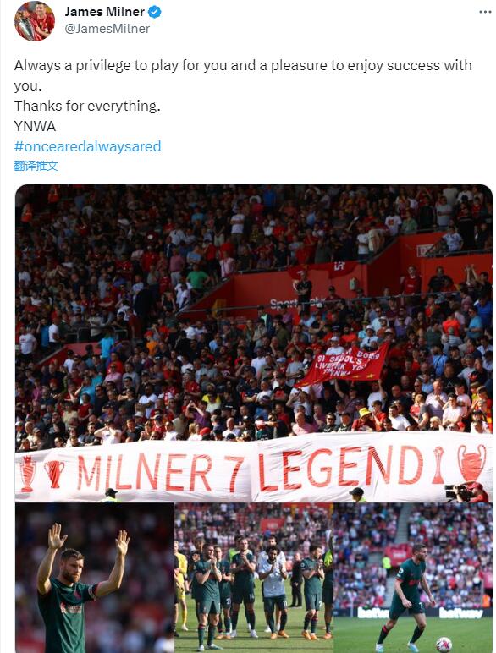Open the three-dot more options menu

485,12
